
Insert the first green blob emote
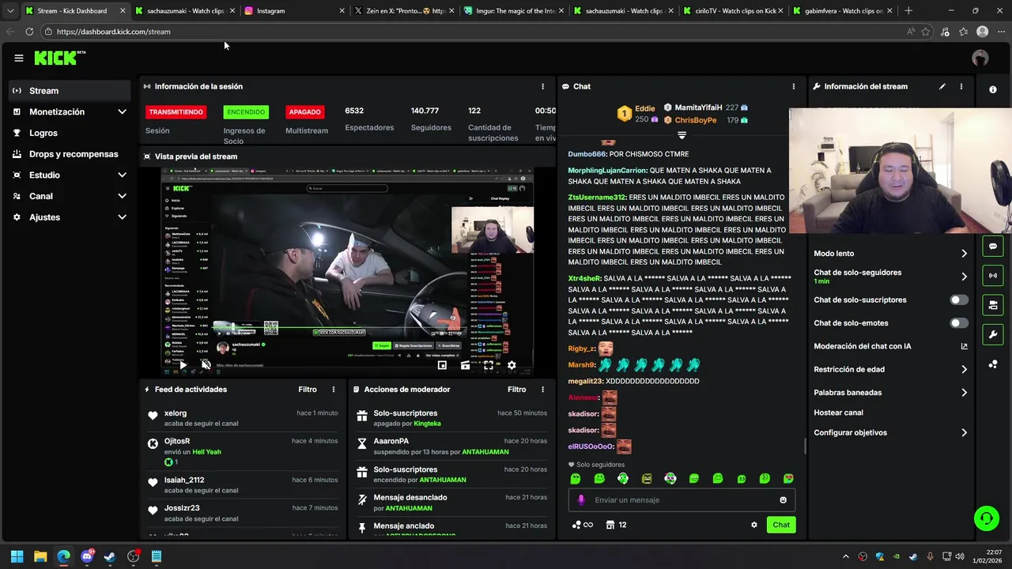pyautogui.click(x=576, y=479)
